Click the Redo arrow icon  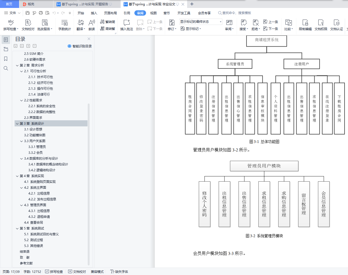pyautogui.click(x=63, y=13)
